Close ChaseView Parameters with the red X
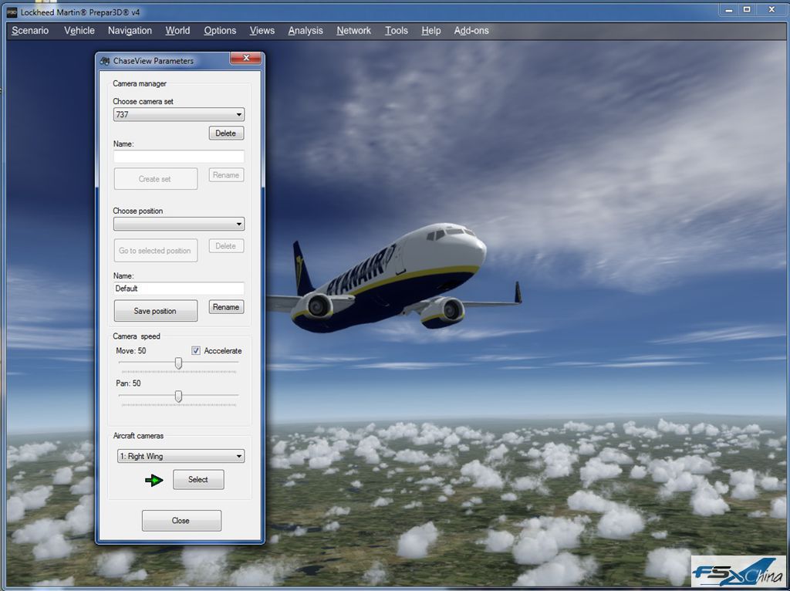The image size is (790, 591). (246, 59)
